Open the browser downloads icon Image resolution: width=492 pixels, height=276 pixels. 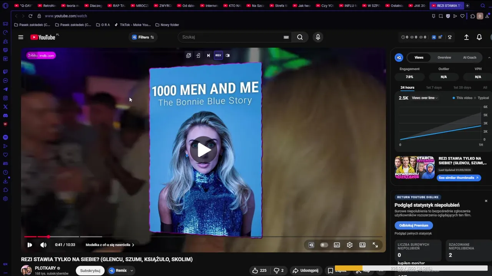coord(487,16)
